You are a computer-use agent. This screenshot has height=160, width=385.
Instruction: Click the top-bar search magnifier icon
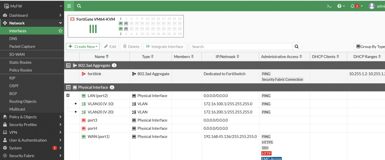click(x=79, y=5)
